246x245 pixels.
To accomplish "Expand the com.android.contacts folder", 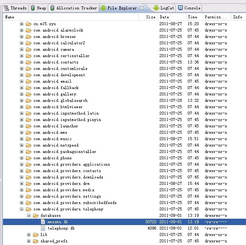I will pyautogui.click(x=22, y=62).
